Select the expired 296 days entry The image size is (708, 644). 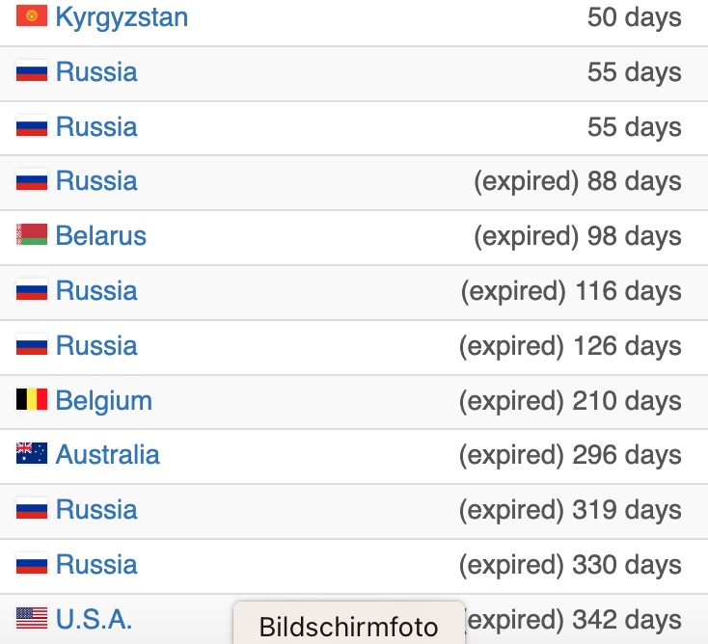pyautogui.click(x=570, y=455)
